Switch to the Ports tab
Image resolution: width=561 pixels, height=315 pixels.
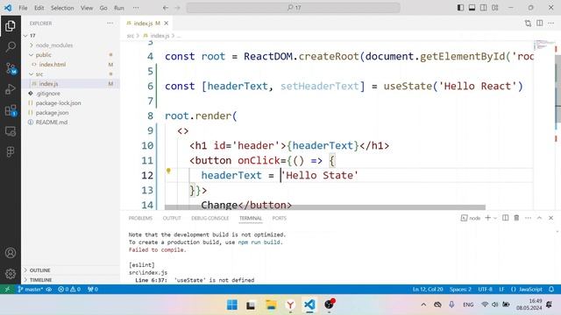coord(279,218)
